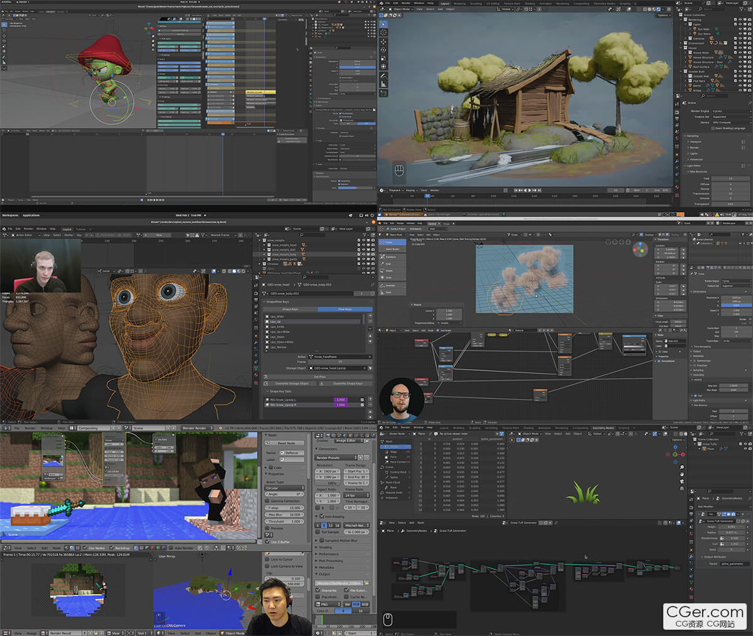Select Lips_Up in the pose keys list

pos(275,321)
